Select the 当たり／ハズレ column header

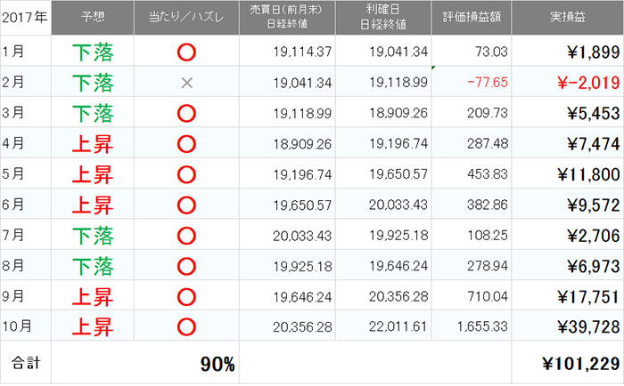(186, 18)
